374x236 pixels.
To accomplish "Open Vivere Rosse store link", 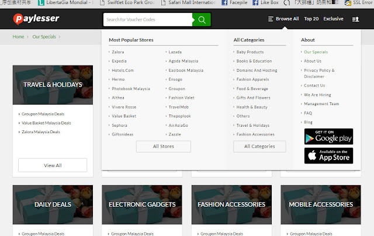I will click(124, 107).
